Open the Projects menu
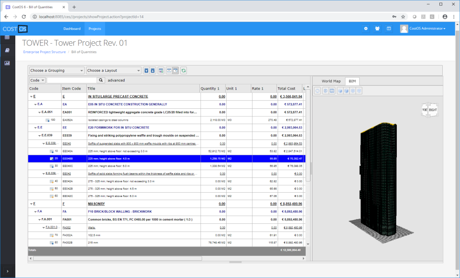The height and width of the screenshot is (278, 460). pos(94,28)
